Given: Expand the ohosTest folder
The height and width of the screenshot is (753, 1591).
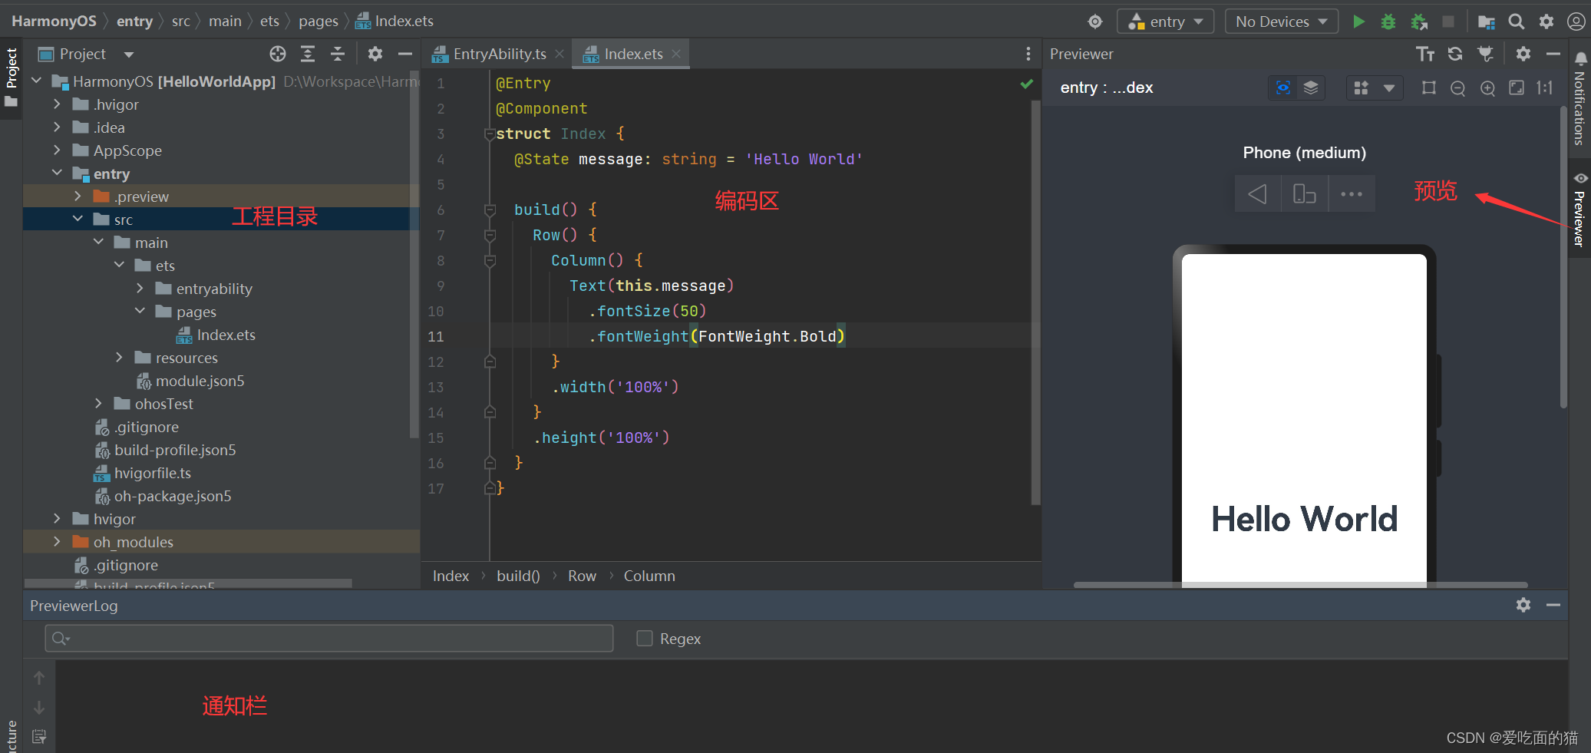Looking at the screenshot, I should click(x=98, y=403).
